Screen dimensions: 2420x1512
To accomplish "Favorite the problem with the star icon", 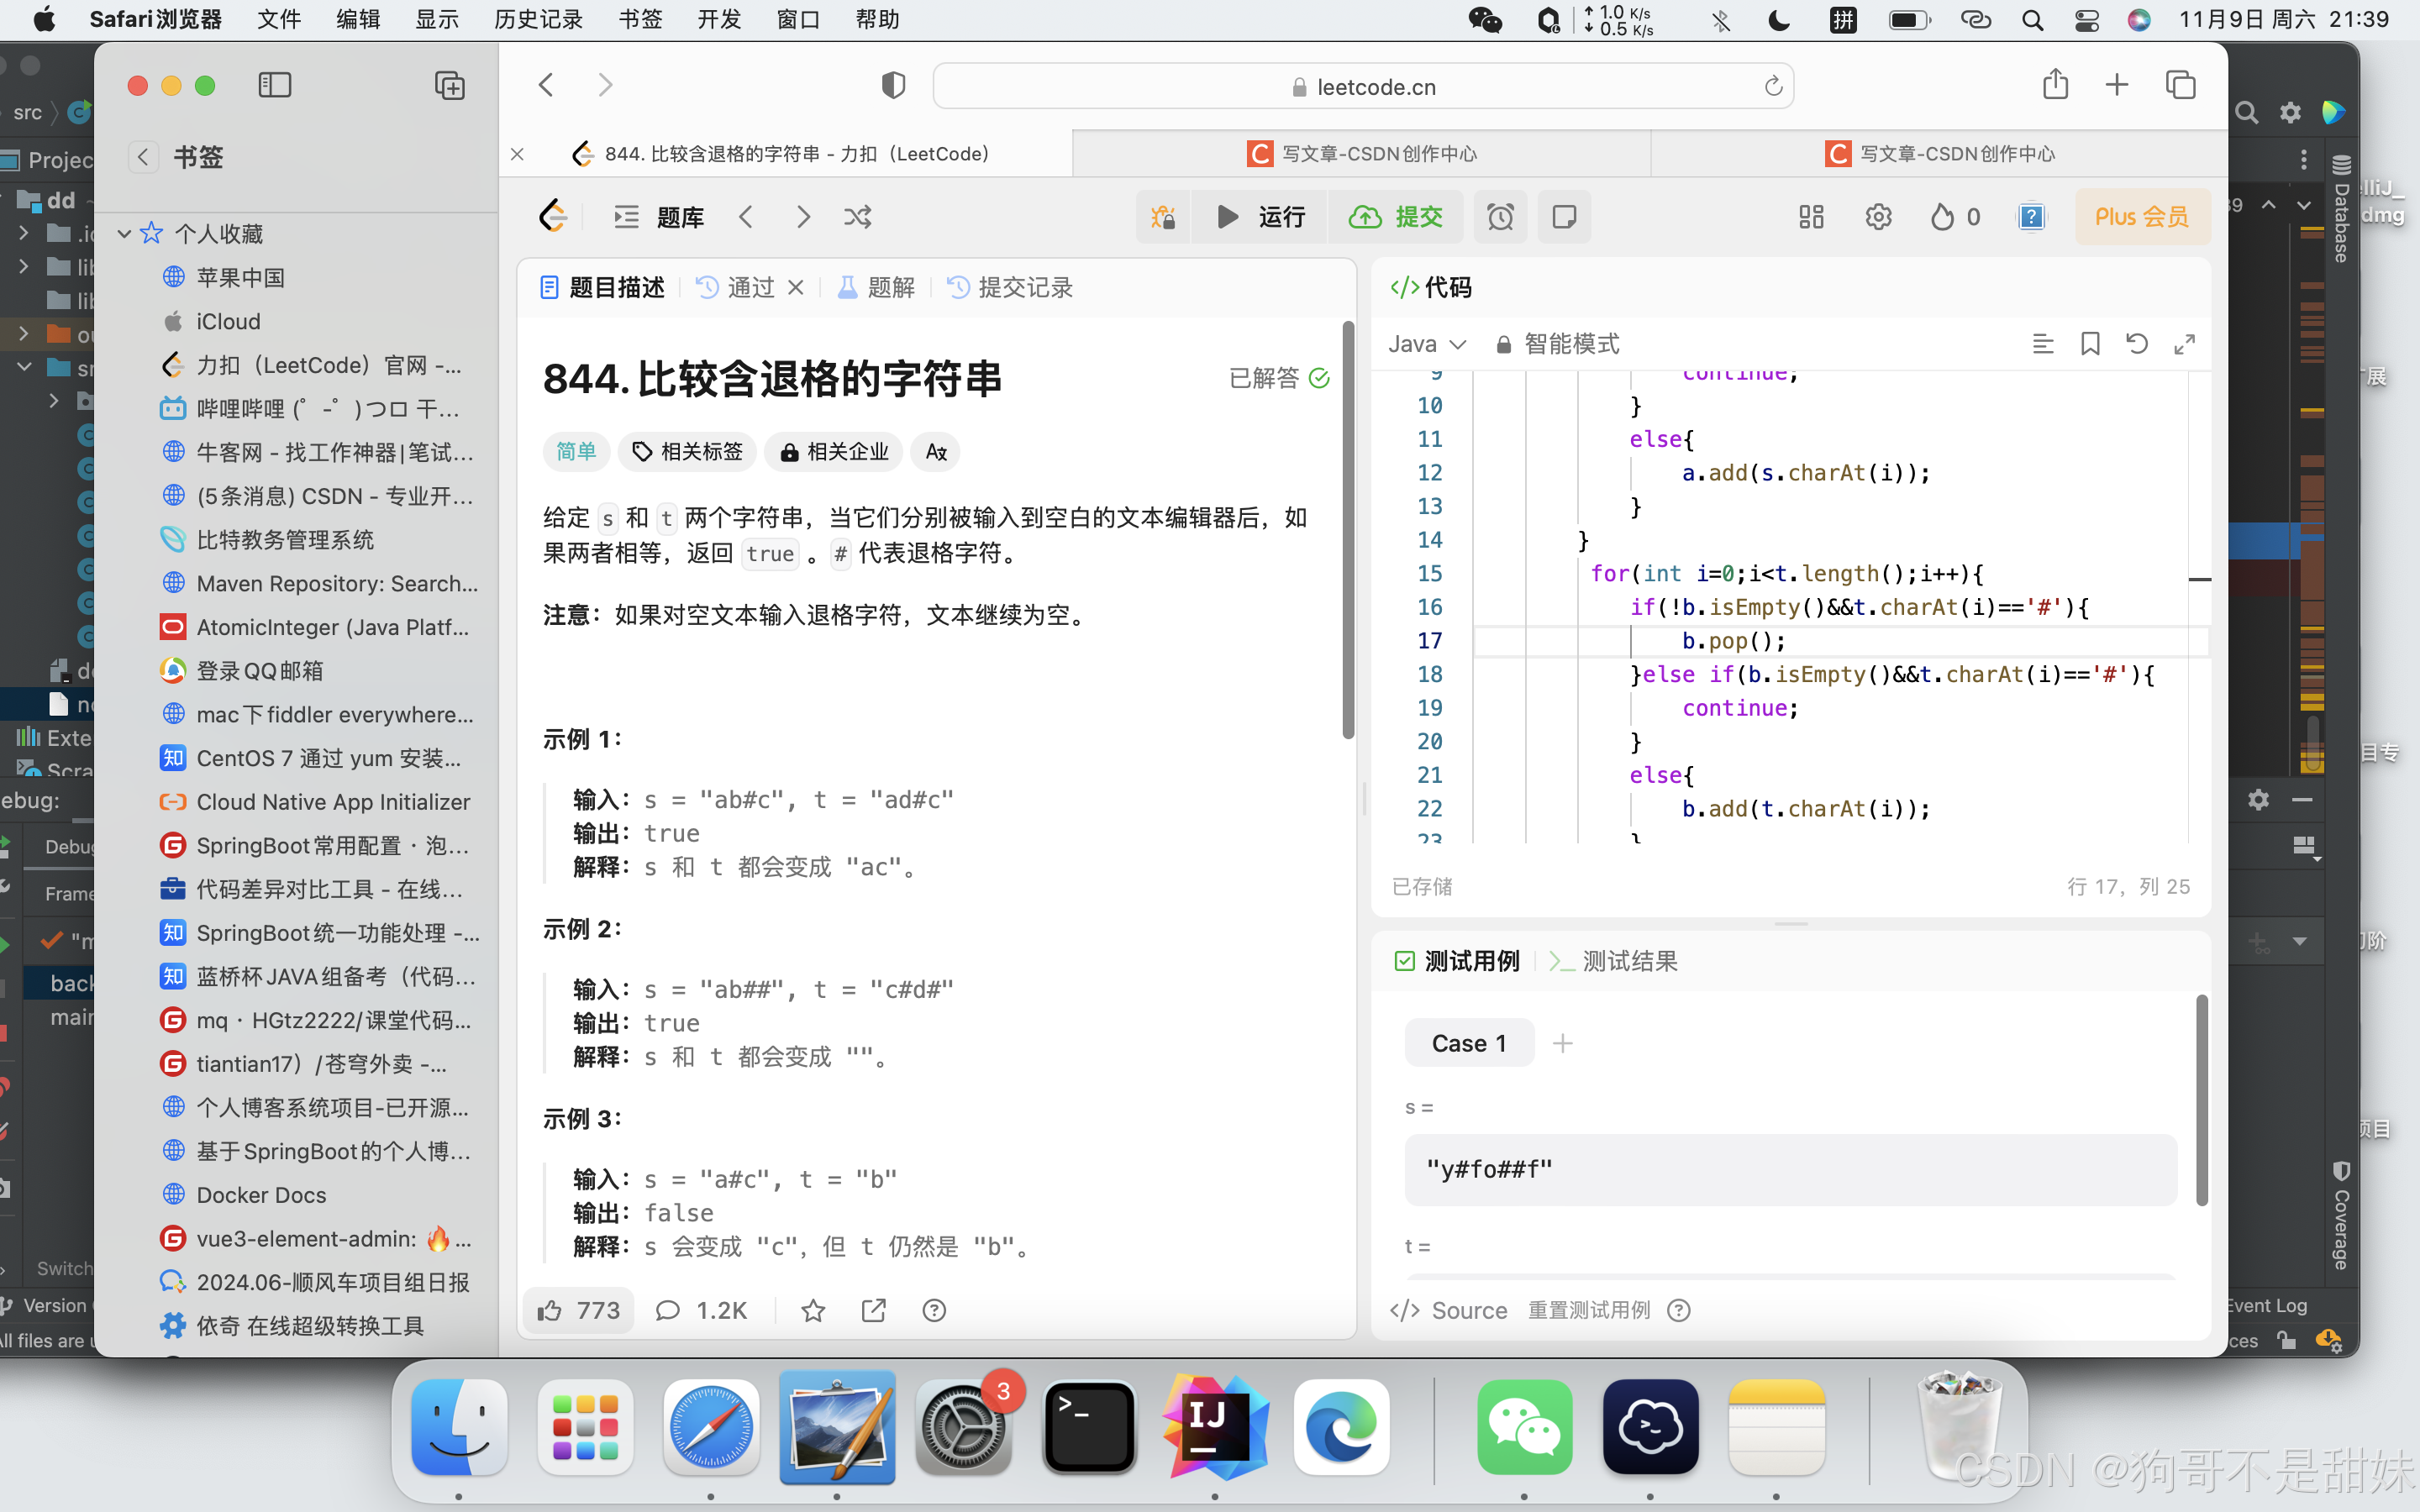I will [x=813, y=1310].
